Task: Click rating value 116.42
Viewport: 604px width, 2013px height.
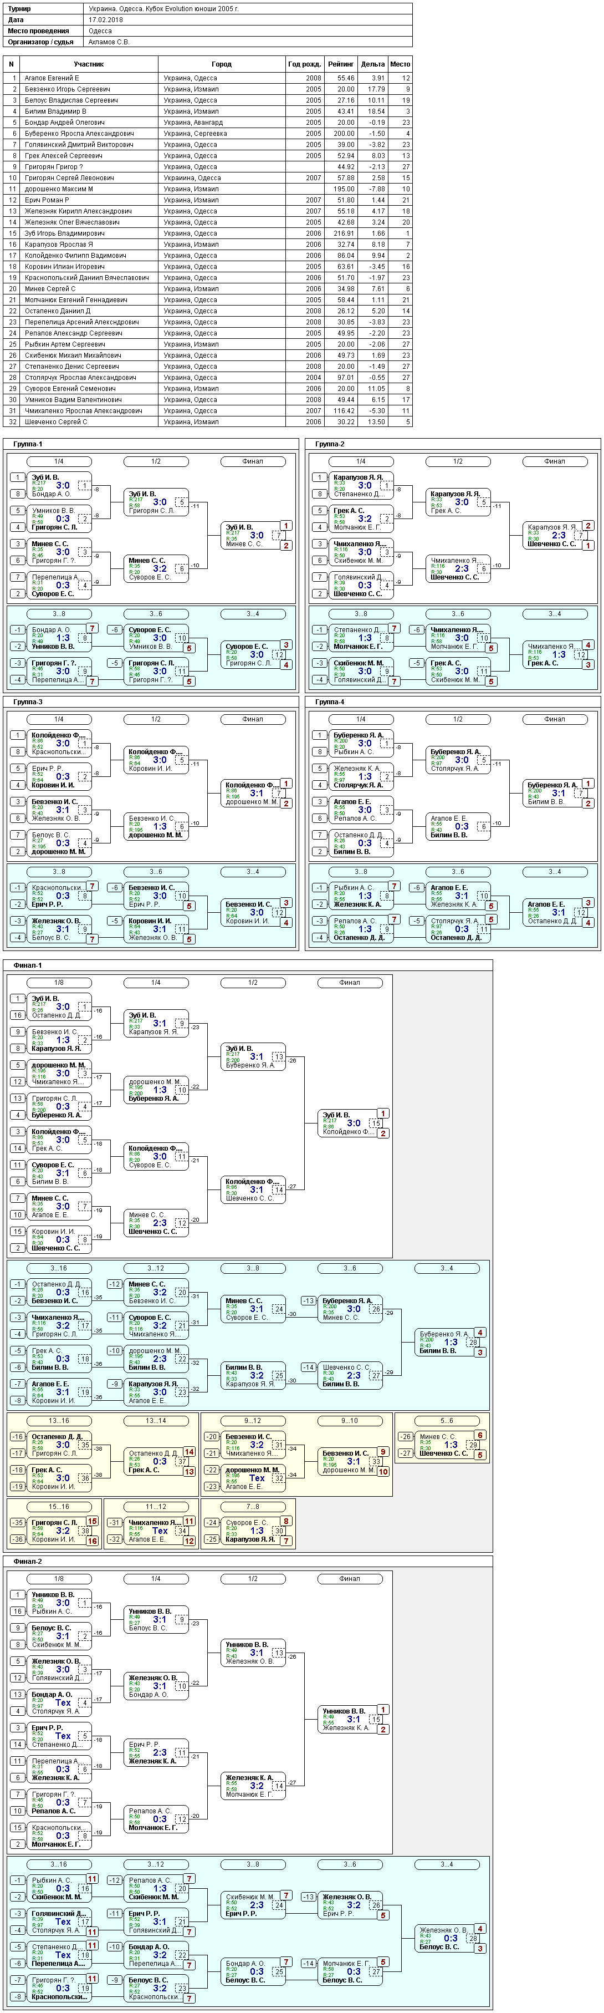Action: pos(344,410)
